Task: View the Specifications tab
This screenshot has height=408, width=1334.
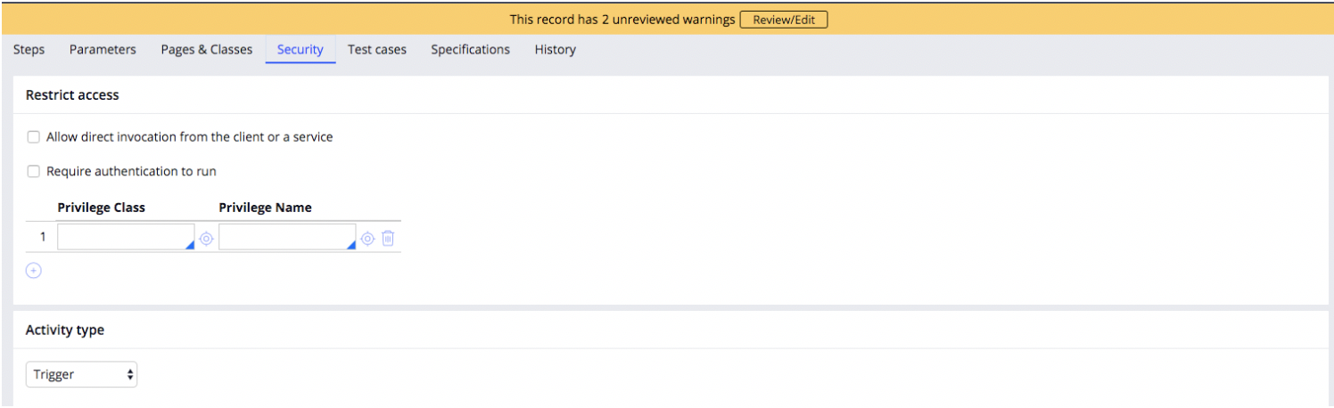Action: [471, 50]
